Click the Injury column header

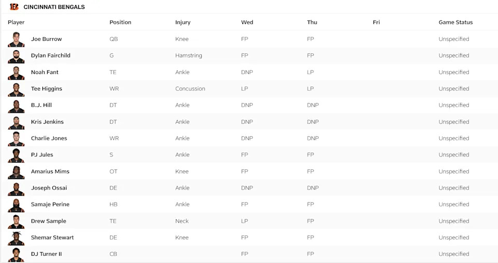coord(183,22)
